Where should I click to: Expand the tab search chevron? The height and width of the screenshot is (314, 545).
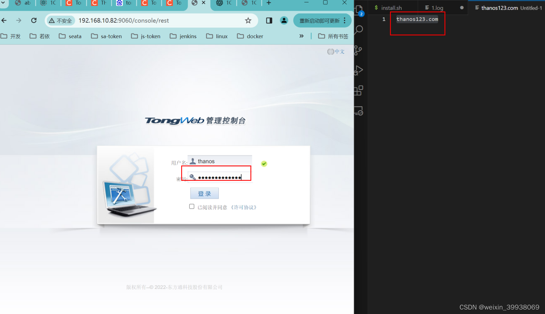[3, 3]
